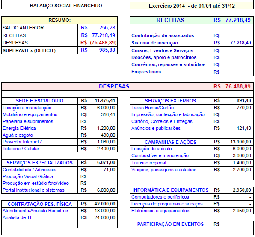Click INFORMÁTICA E EQUIPAMENTOS header
The width and height of the screenshot is (255, 237).
pyautogui.click(x=170, y=190)
